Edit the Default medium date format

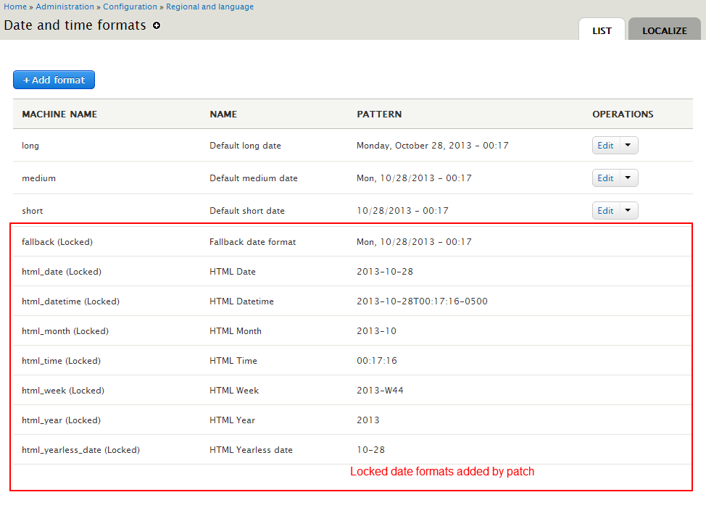pos(605,178)
